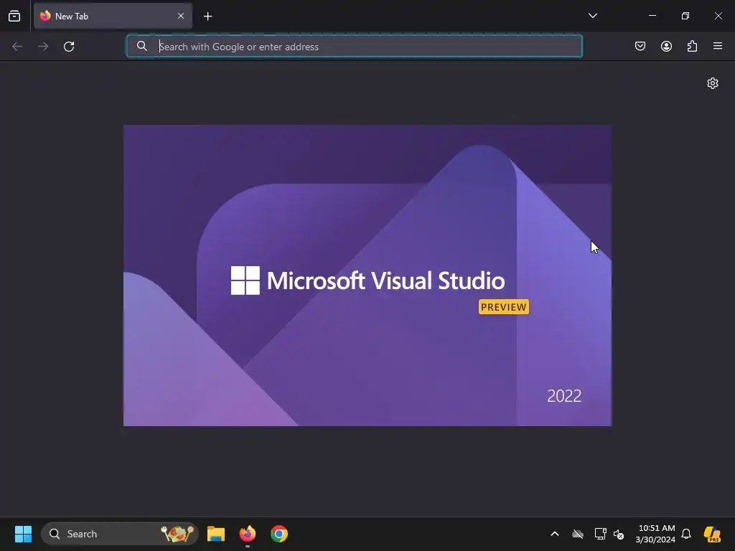Open Firefox View recent browsing icon
735x551 pixels.
click(x=14, y=17)
